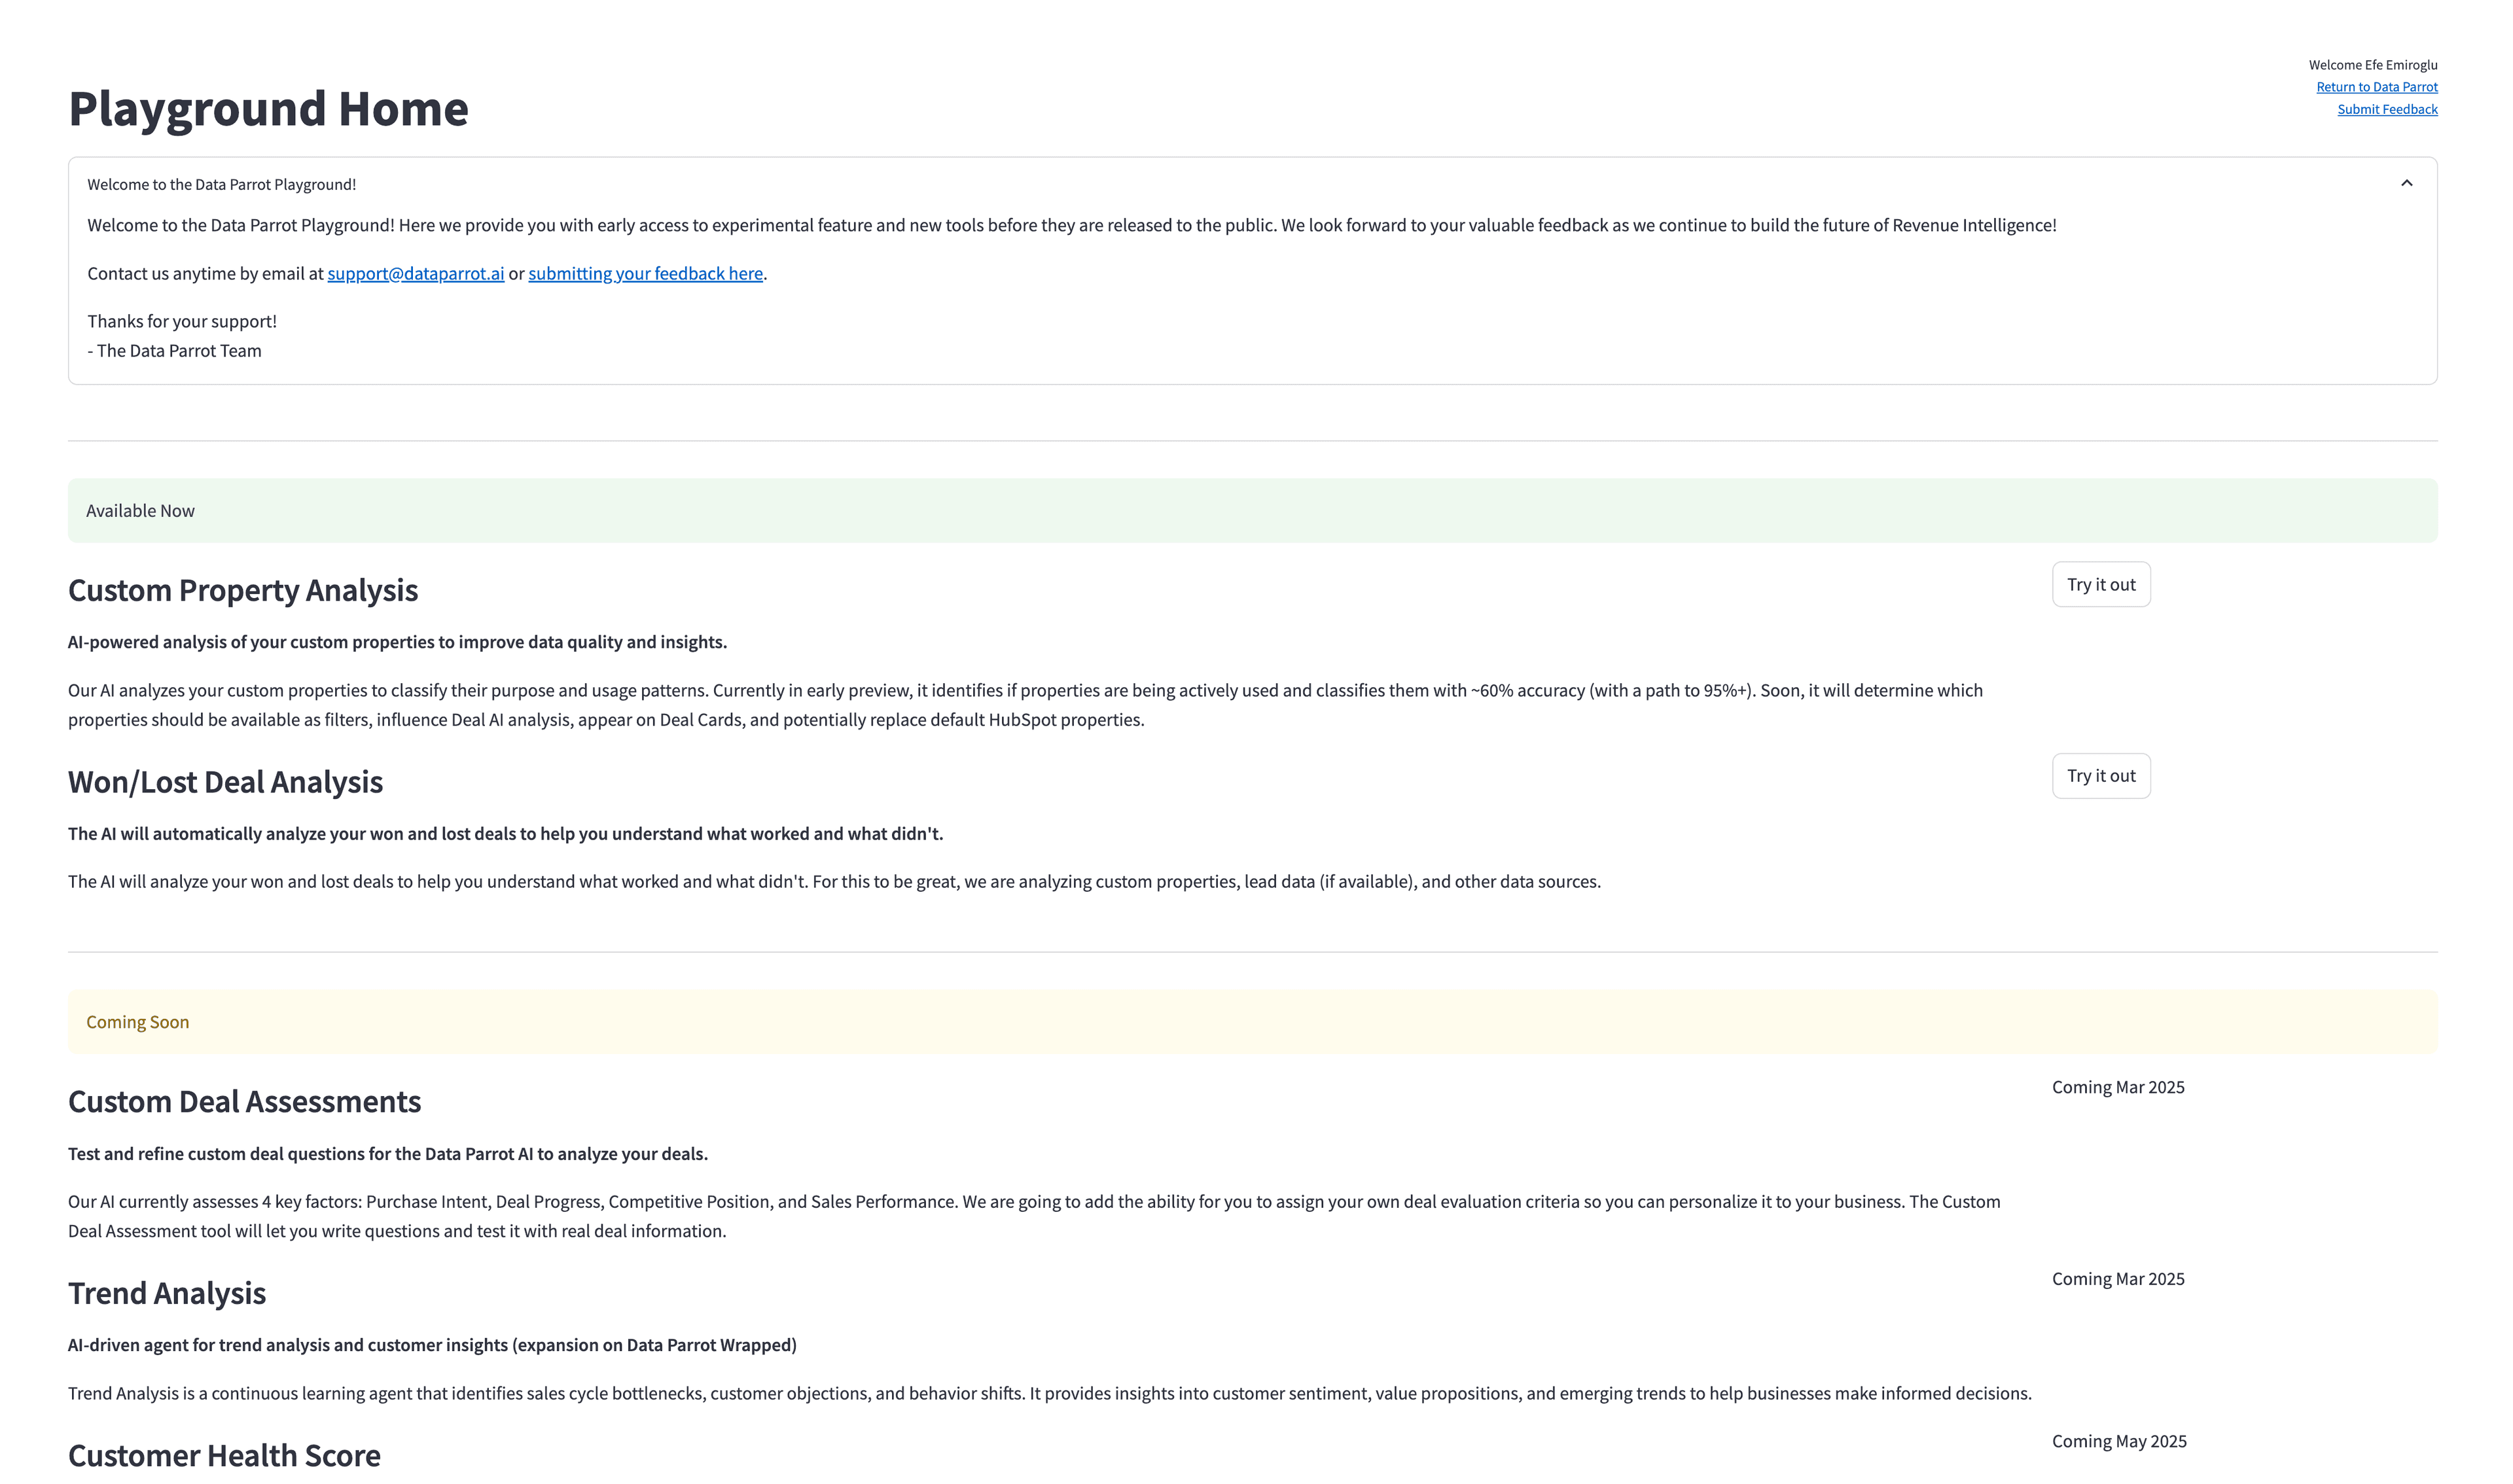The width and height of the screenshot is (2513, 1484).
Task: Click 'AI-driven agent for trend analysis' subtitle
Action: [432, 1345]
